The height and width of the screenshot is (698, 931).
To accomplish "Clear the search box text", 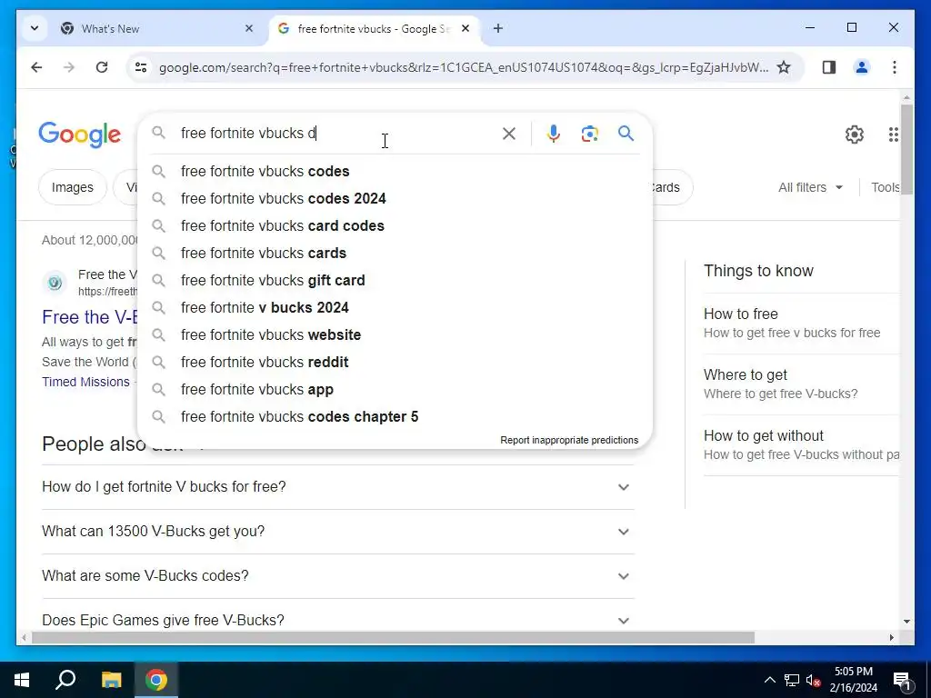I will tap(509, 134).
